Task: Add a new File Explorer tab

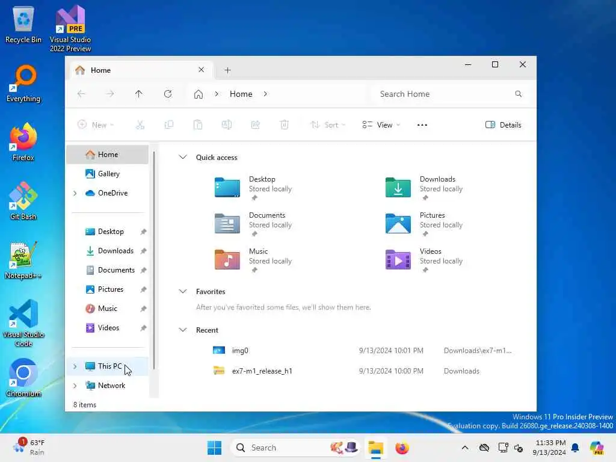Action: tap(227, 70)
